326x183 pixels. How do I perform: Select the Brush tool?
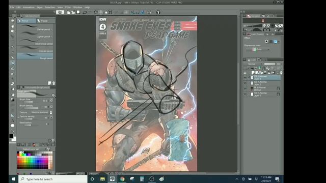tap(12, 68)
